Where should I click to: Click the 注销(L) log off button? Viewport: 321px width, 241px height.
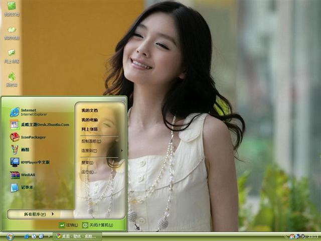(x=68, y=225)
